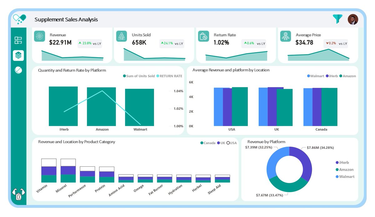This screenshot has width=375, height=217.
Task: Select iHerb legend in Revenue by Platform
Action: (342, 163)
